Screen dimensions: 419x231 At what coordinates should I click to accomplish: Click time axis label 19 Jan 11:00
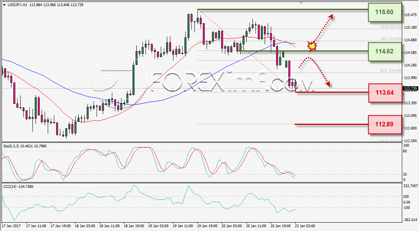click(x=183, y=226)
